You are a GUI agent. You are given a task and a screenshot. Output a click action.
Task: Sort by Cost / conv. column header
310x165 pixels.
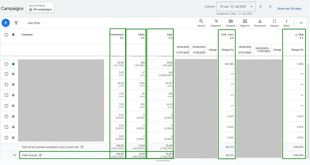click(x=227, y=35)
